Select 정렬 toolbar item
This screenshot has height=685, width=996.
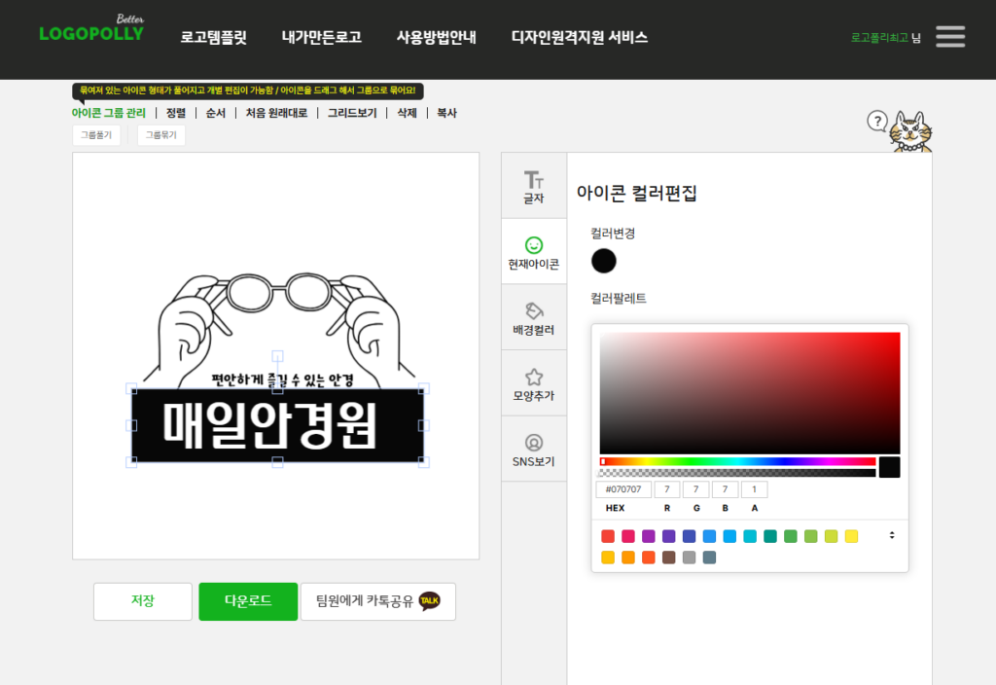point(176,113)
